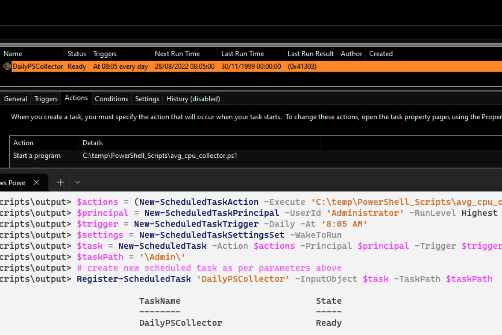Open the terminal tab dropdown chevron
Image resolution: width=502 pixels, height=335 pixels.
(77, 182)
